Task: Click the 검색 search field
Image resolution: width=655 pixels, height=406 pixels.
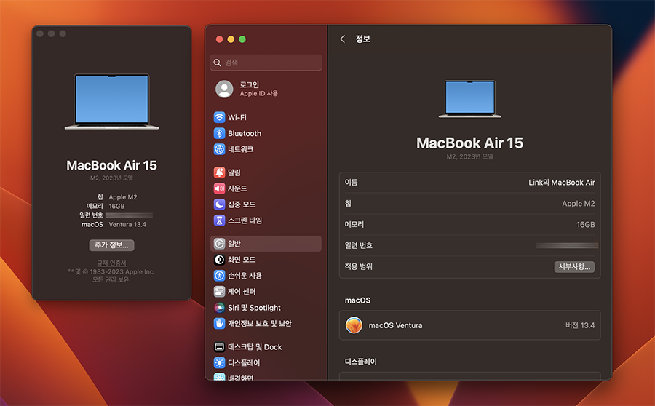Action: [266, 63]
